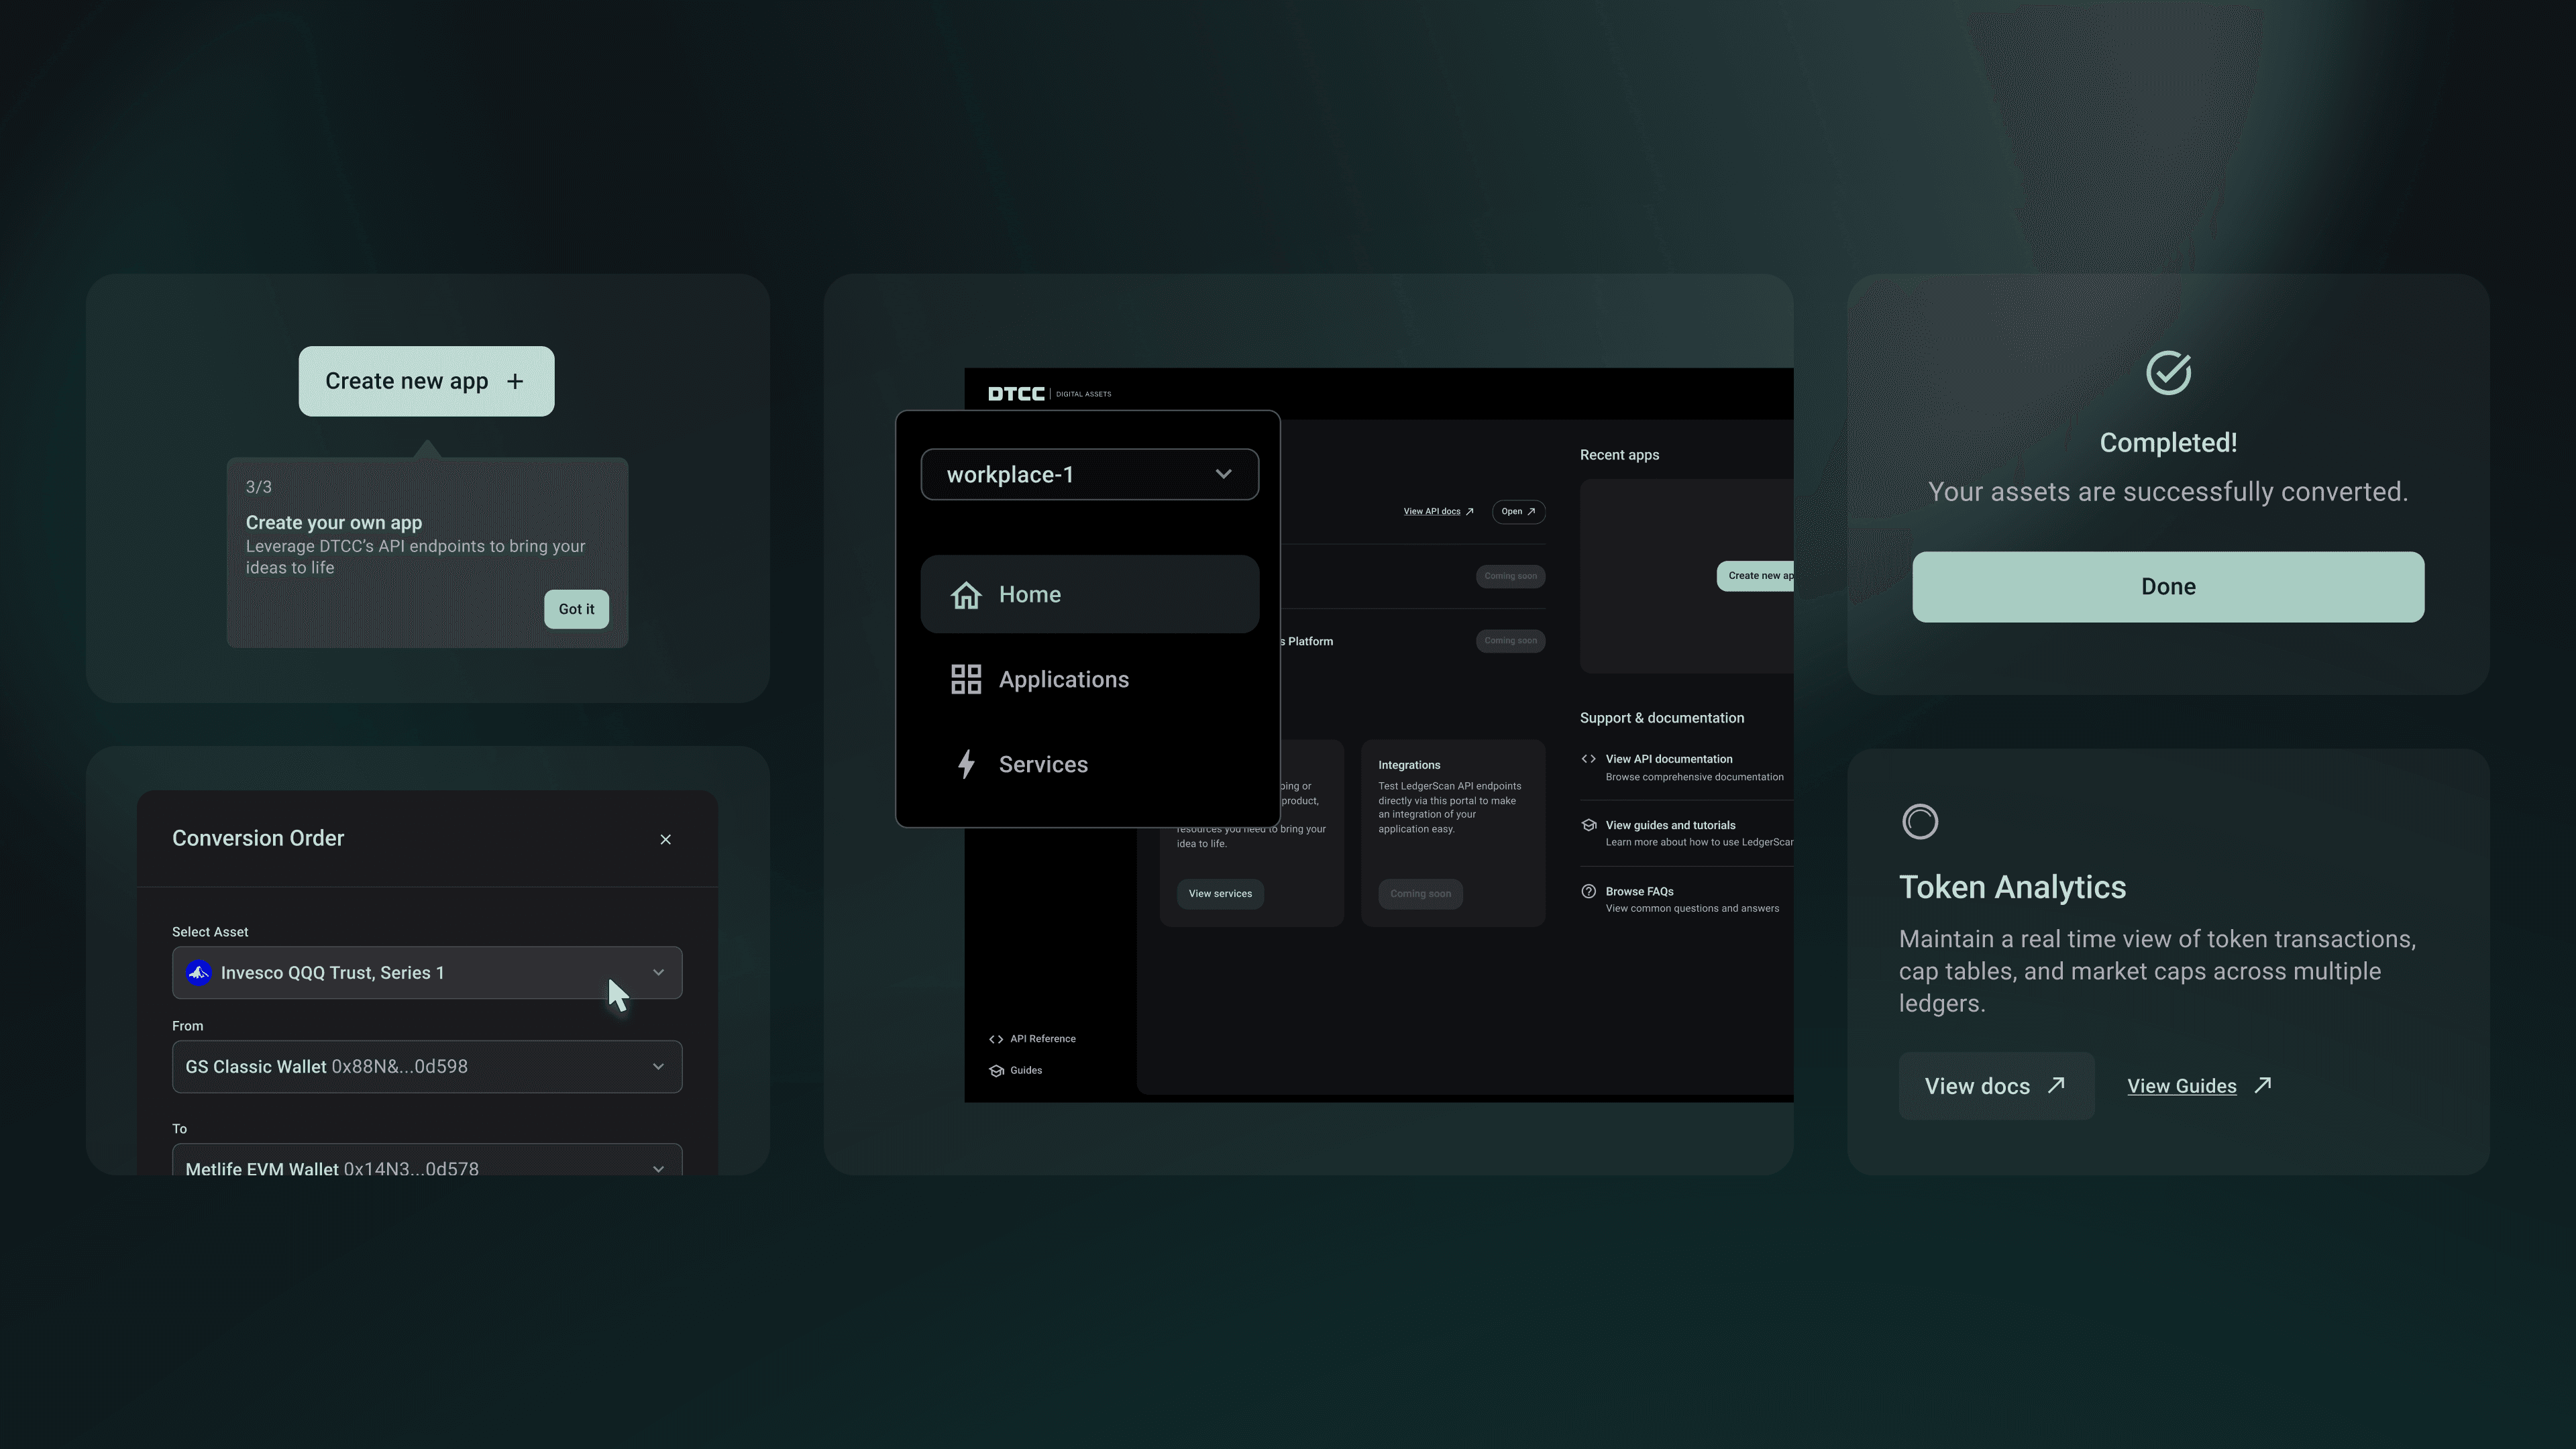Click the Browse FAQs question mark icon
The width and height of the screenshot is (2576, 1449).
[x=1588, y=891]
